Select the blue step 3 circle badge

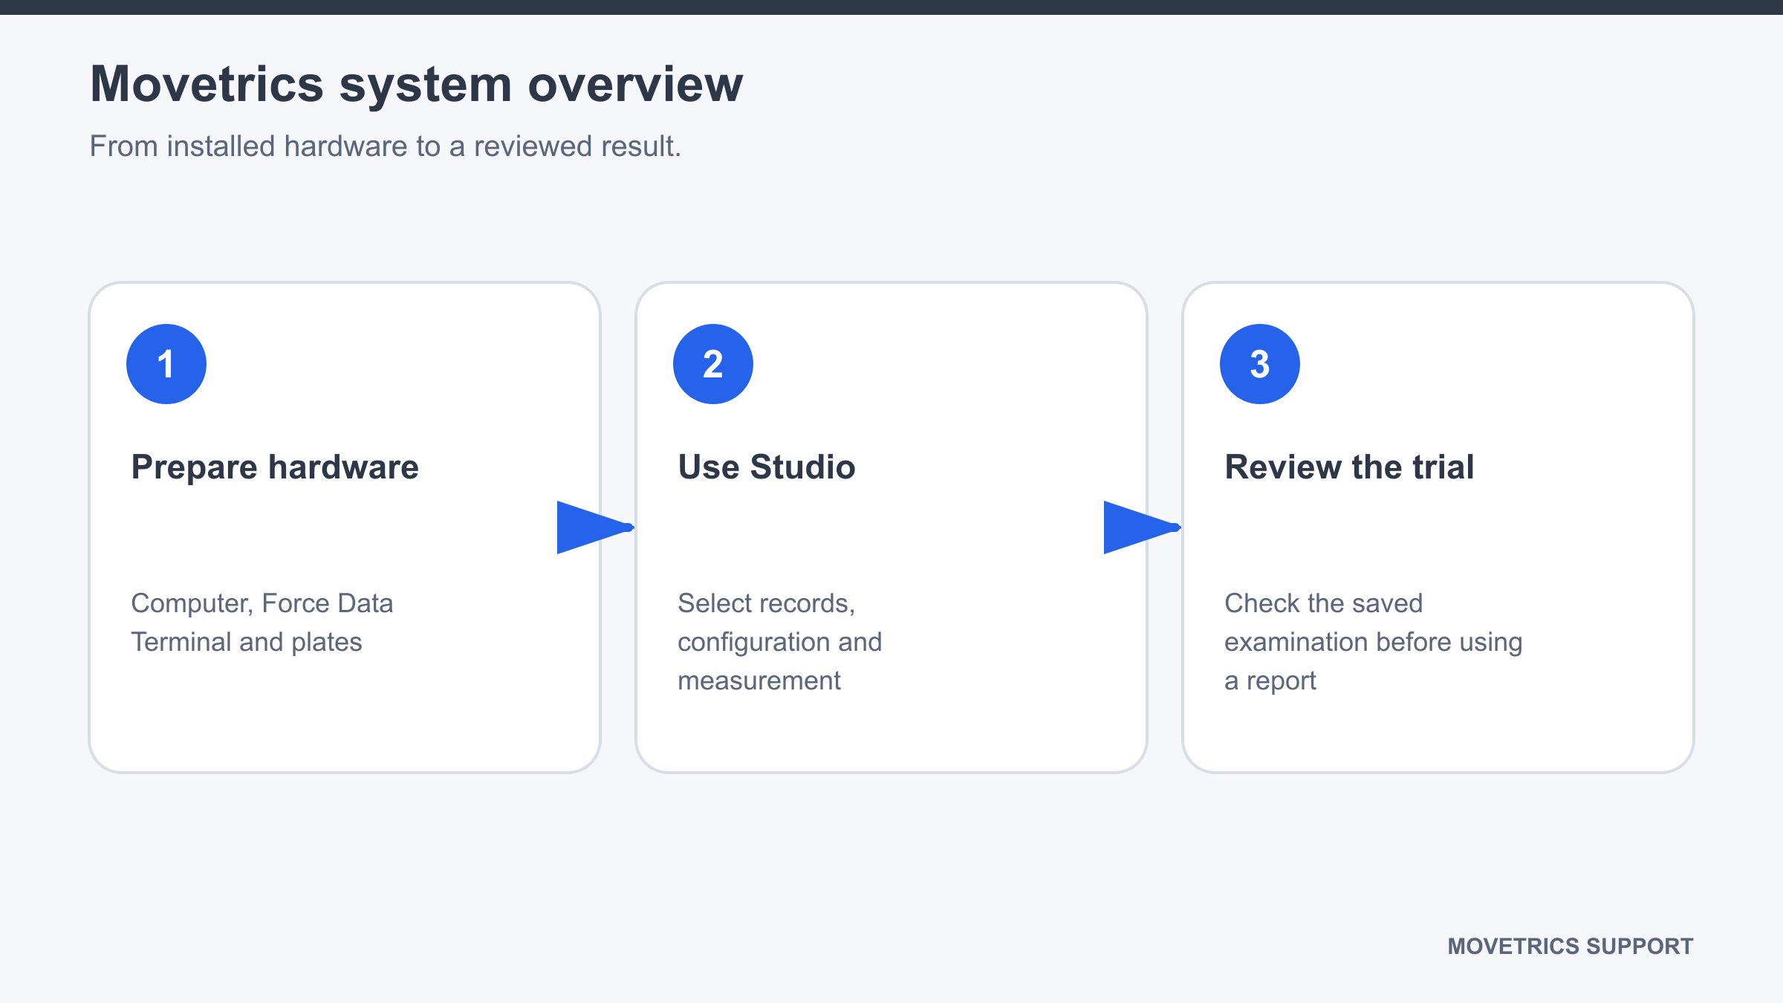tap(1260, 364)
